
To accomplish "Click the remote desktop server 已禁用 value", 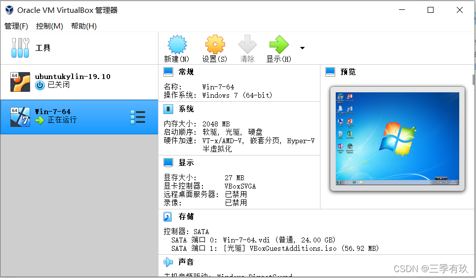I will coord(236,194).
